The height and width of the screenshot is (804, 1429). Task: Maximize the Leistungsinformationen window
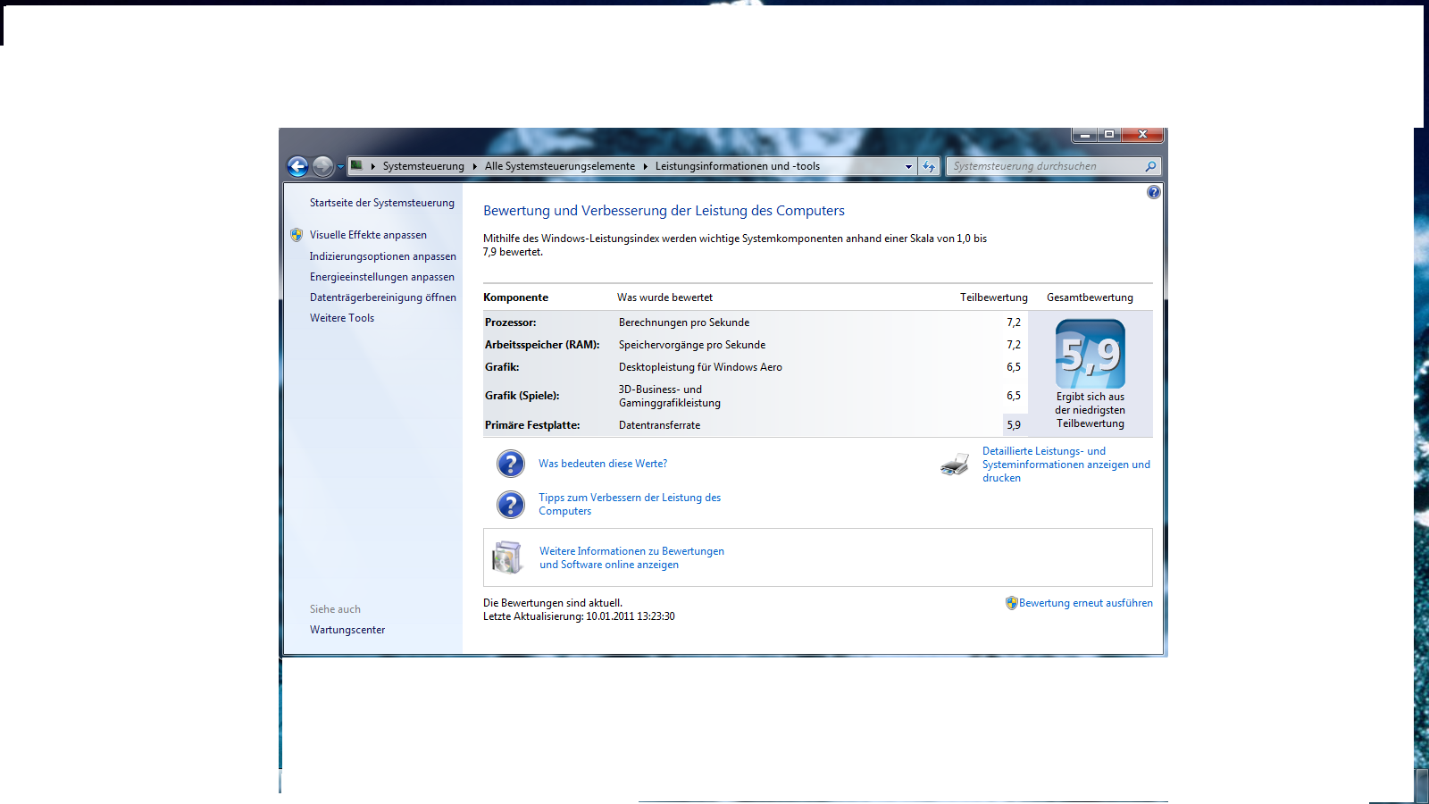click(1109, 135)
